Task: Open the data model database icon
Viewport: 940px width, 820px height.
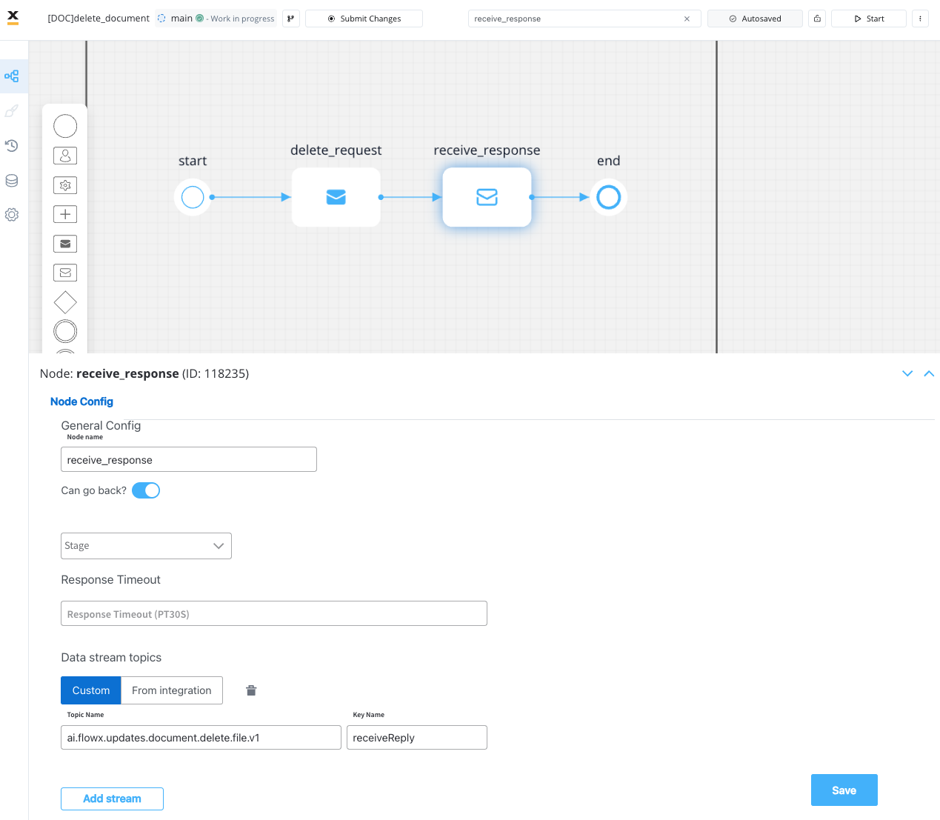Action: 12,181
